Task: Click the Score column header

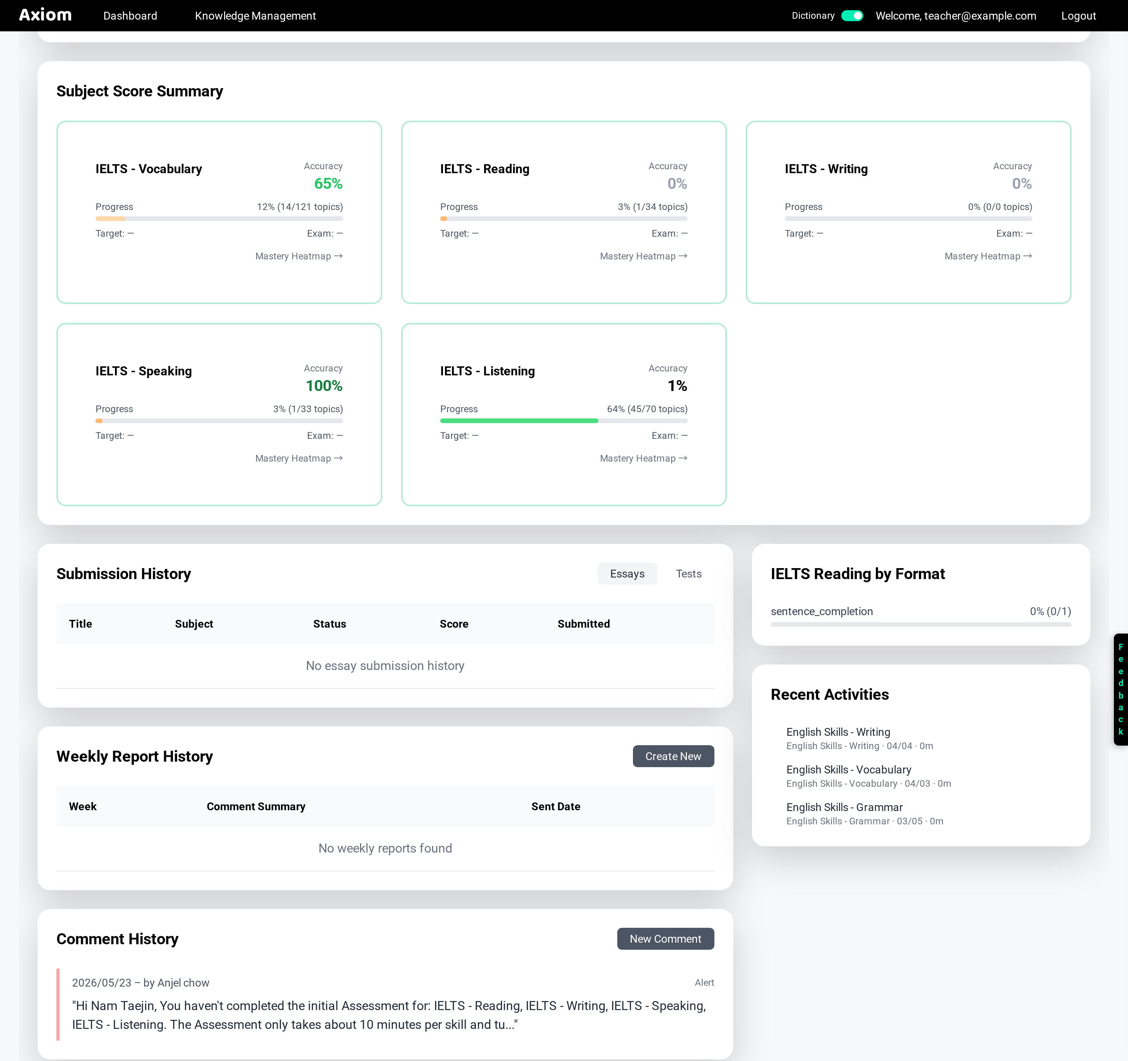Action: coord(454,623)
